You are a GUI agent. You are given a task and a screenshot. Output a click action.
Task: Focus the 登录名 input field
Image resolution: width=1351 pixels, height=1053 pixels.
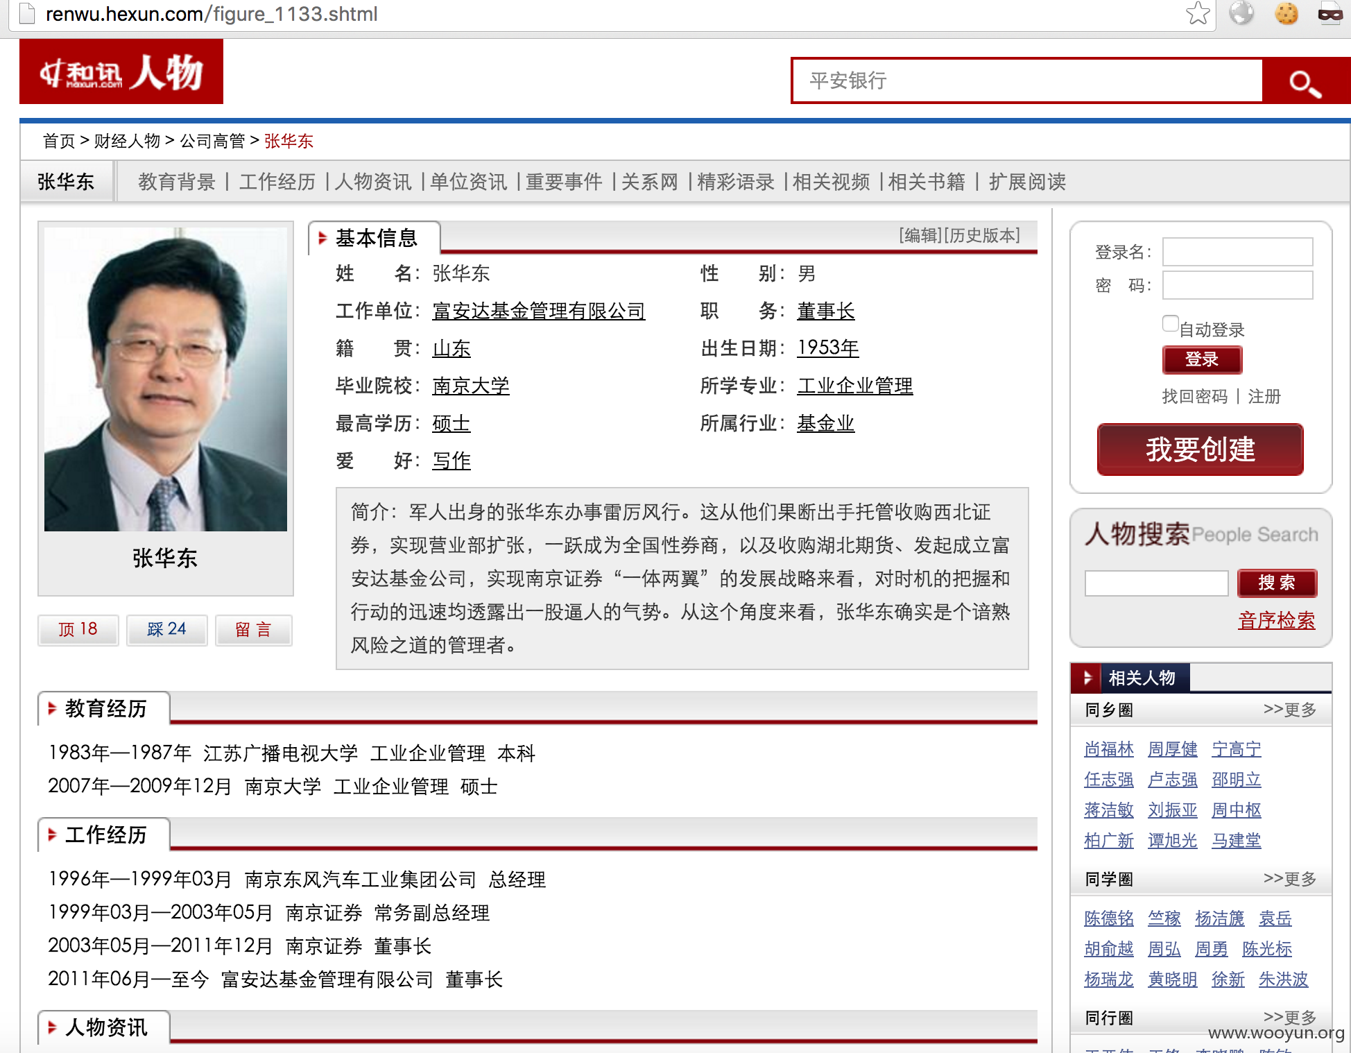pyautogui.click(x=1238, y=252)
